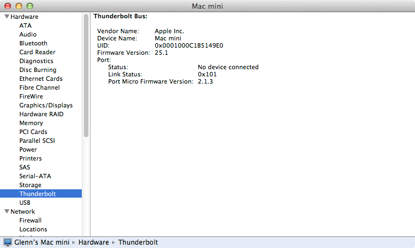The height and width of the screenshot is (248, 415).
Task: Zoom window with green button
Action: tap(30, 6)
